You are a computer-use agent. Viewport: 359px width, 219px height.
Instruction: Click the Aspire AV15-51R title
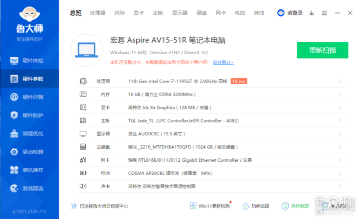coord(168,40)
